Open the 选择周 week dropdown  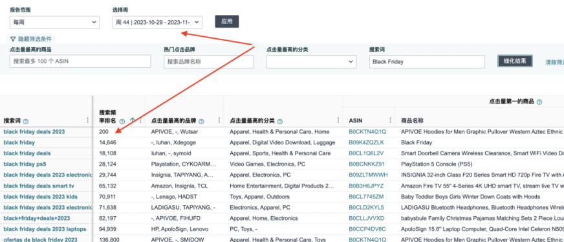[157, 22]
